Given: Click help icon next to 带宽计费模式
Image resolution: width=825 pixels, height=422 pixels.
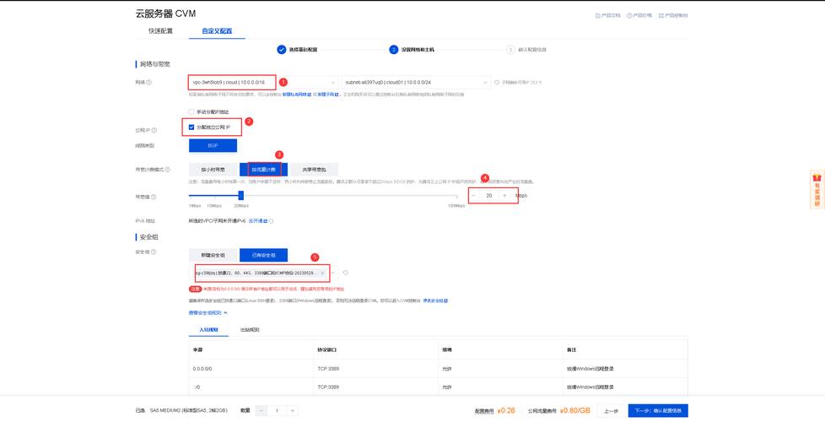Looking at the screenshot, I should click(x=167, y=170).
